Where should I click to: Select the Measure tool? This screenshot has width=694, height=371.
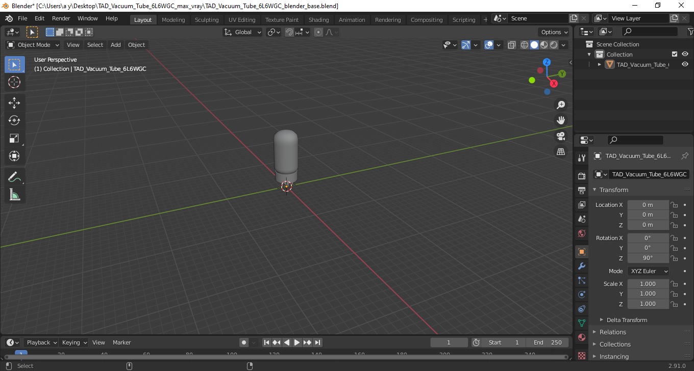14,195
